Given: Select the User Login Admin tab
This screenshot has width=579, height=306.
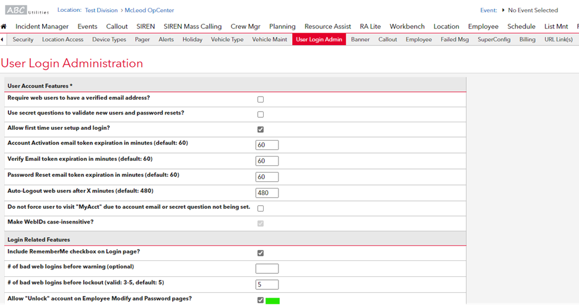Looking at the screenshot, I should tap(319, 40).
